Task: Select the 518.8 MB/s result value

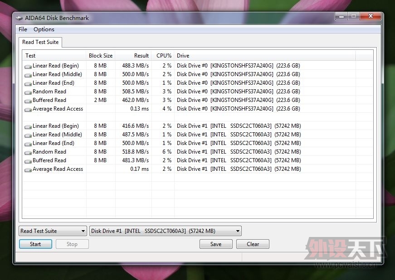Action: [136, 152]
